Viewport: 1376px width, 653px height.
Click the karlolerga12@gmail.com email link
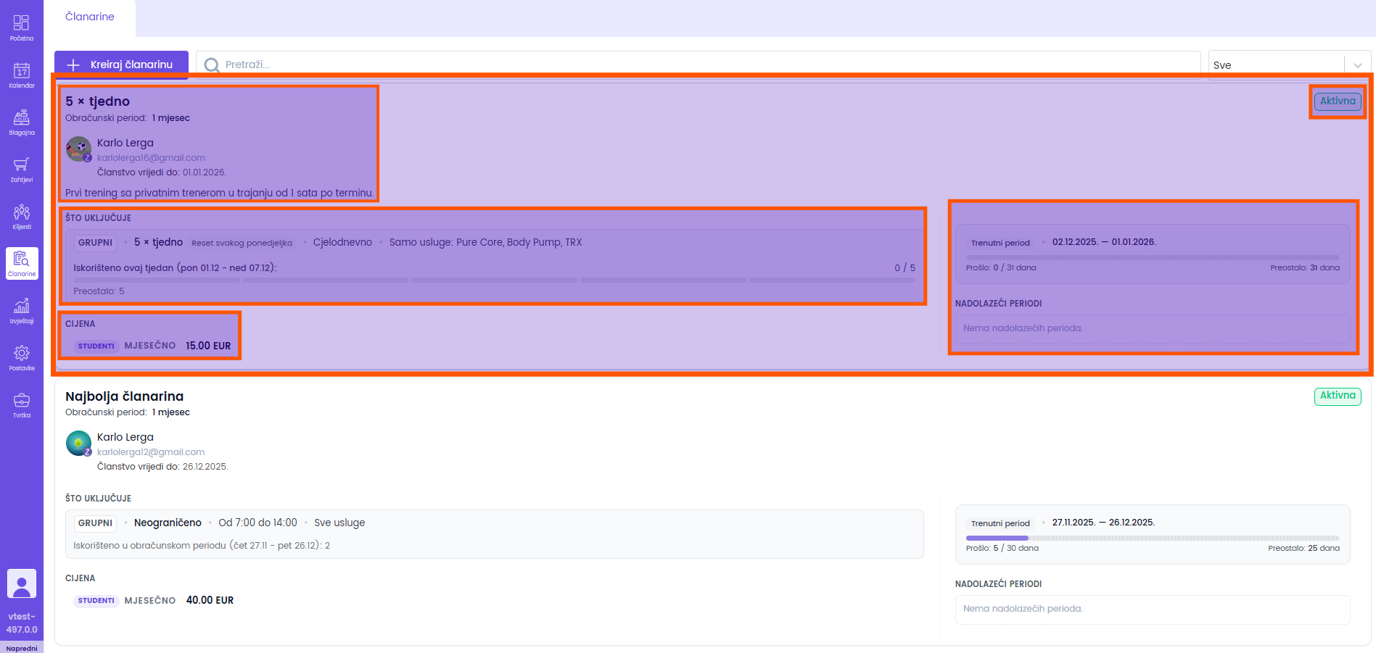coord(151,452)
